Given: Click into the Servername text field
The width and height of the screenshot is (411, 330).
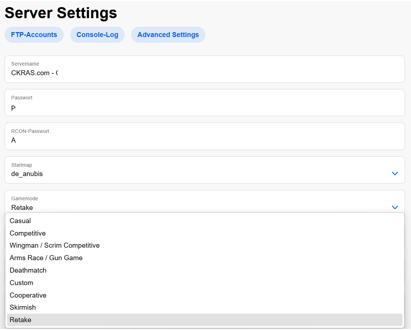Looking at the screenshot, I should coord(204,73).
